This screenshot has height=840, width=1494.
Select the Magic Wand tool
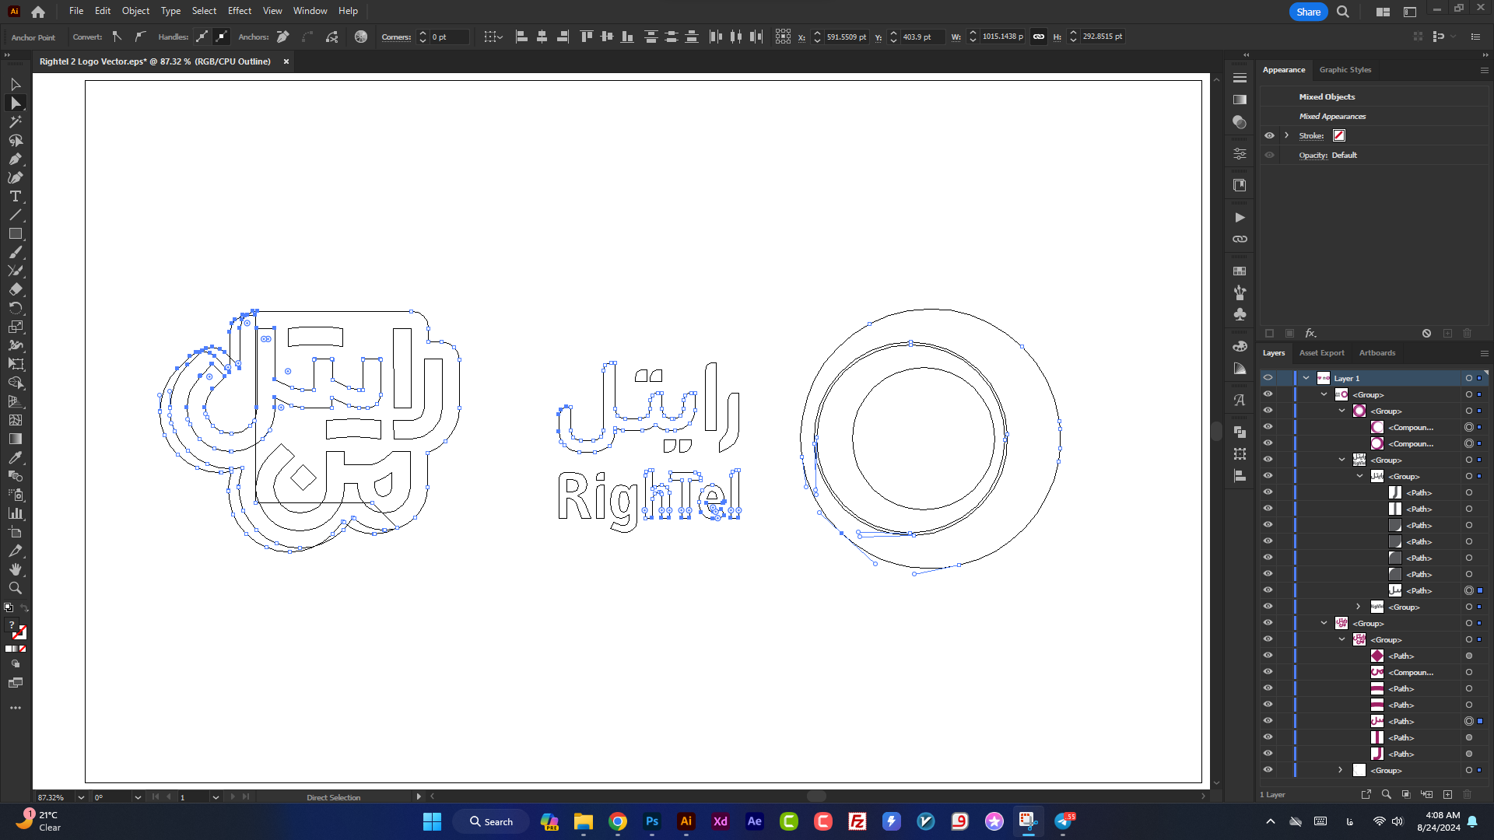(x=16, y=121)
